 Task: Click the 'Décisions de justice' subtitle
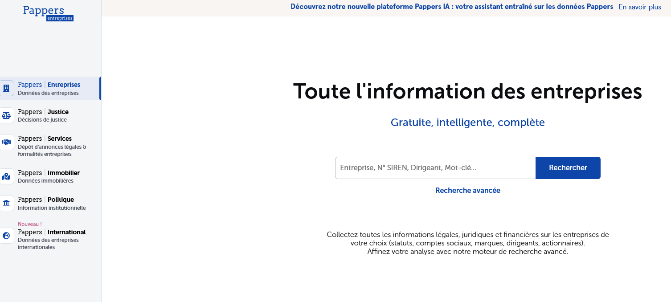click(x=42, y=120)
